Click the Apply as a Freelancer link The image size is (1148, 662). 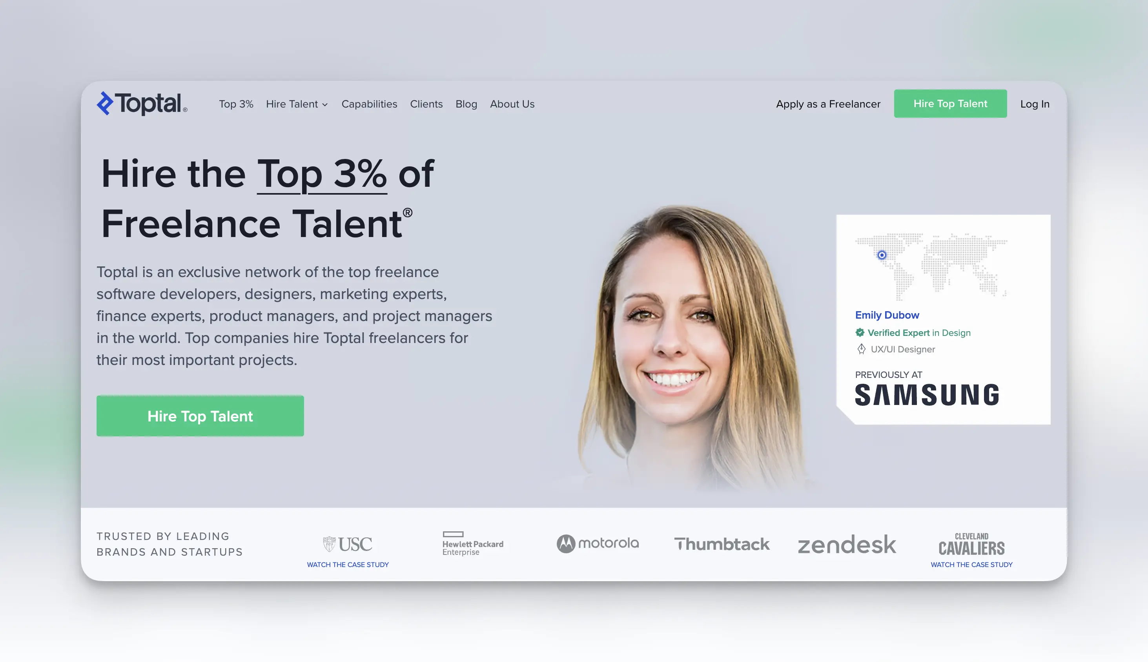[x=828, y=103]
